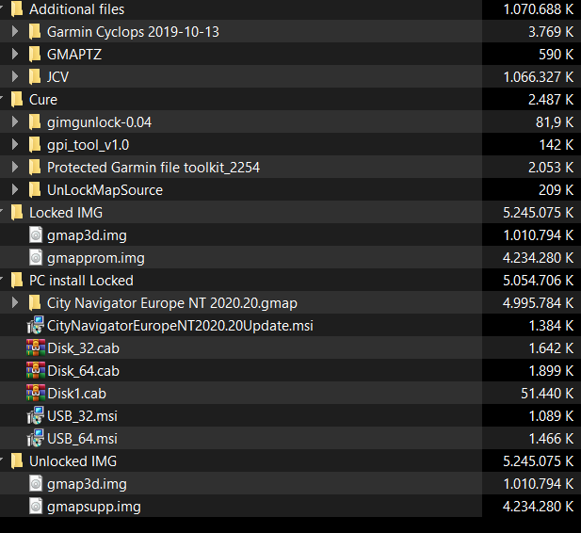
Task: Click the PC install Locked folder icon
Action: tap(17, 281)
